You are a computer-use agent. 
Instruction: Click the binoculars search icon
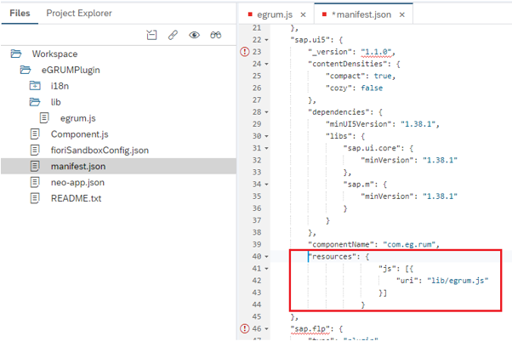215,35
